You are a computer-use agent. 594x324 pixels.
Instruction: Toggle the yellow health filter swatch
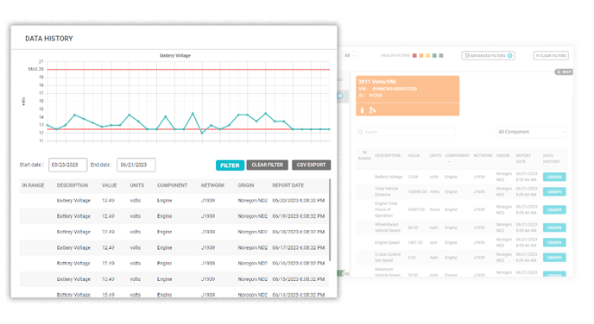coord(428,55)
